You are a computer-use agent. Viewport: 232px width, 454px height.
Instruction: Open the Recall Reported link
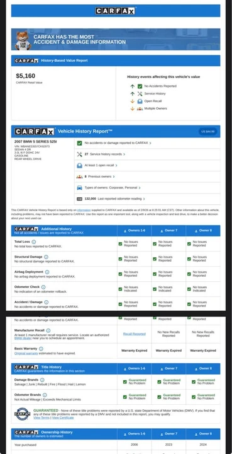pos(134,334)
